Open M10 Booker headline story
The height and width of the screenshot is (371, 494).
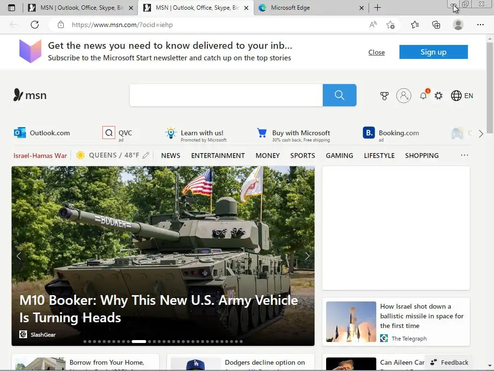tap(158, 309)
